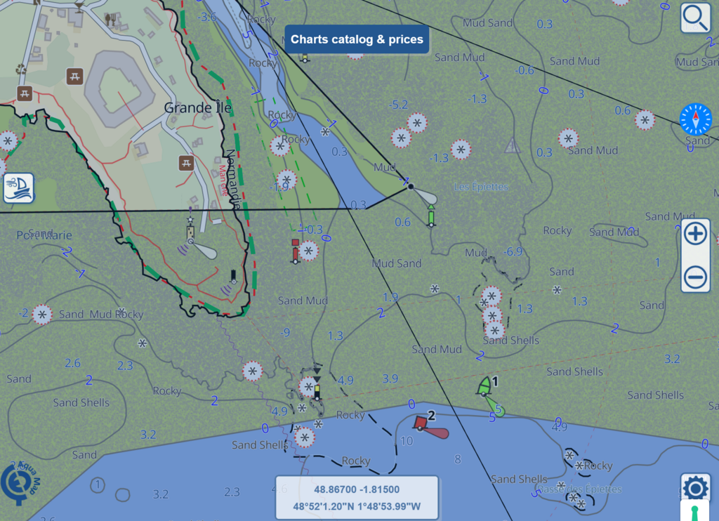Select the yellow-black cardinal buoy near 4.9
This screenshot has height=521, width=719.
click(317, 383)
